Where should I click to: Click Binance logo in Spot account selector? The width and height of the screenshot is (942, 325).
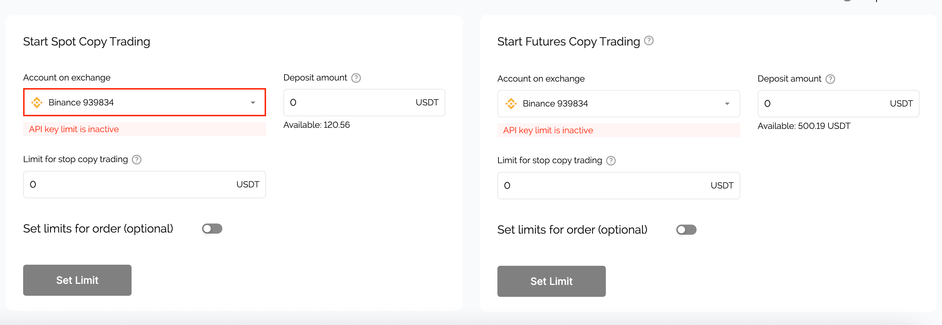click(x=37, y=103)
